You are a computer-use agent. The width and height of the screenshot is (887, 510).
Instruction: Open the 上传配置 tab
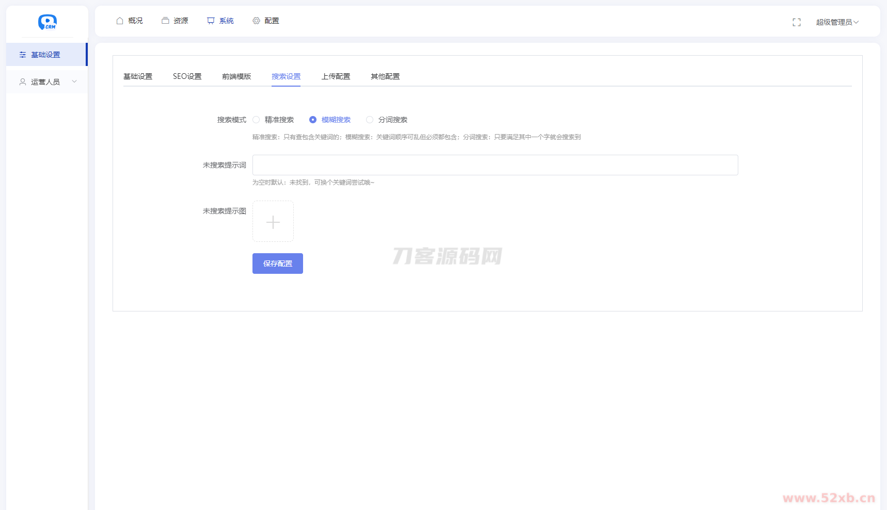pos(336,76)
